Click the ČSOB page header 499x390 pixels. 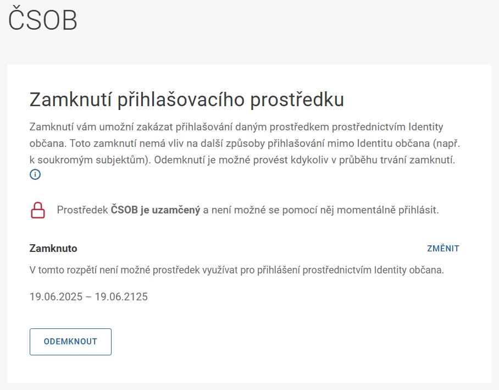(x=43, y=20)
